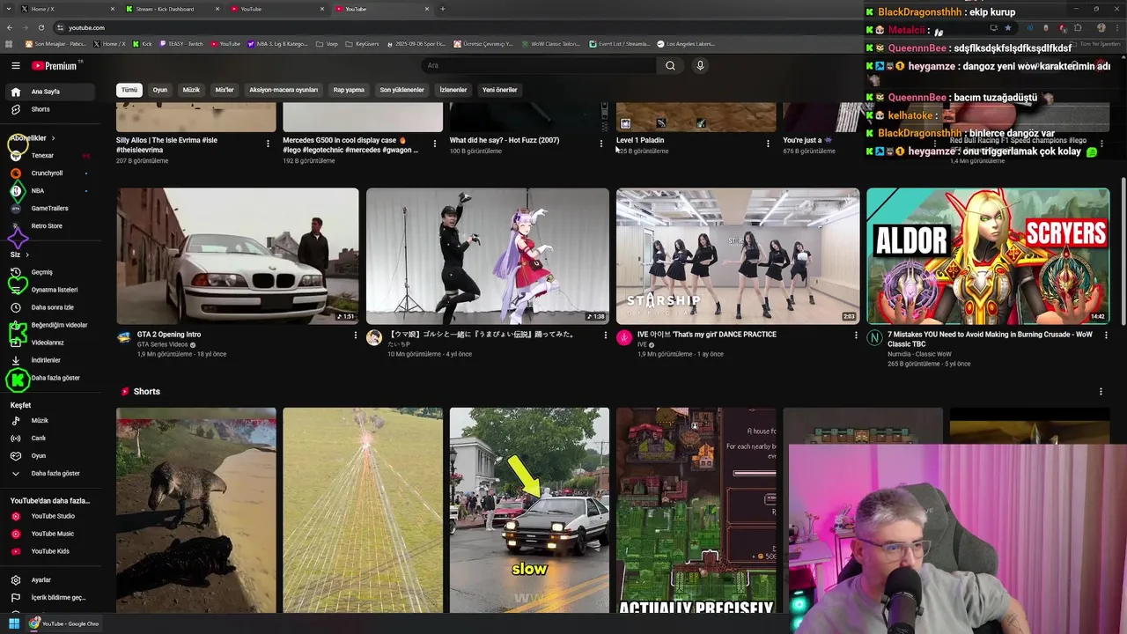Screen dimensions: 1127x634
Task: Play the ALDOR SCRYERS thumbnail video
Action: coord(988,256)
